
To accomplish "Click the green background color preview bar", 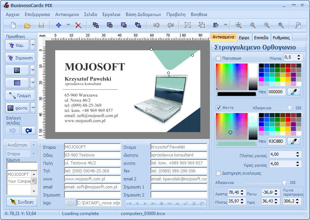I will [x=236, y=143].
